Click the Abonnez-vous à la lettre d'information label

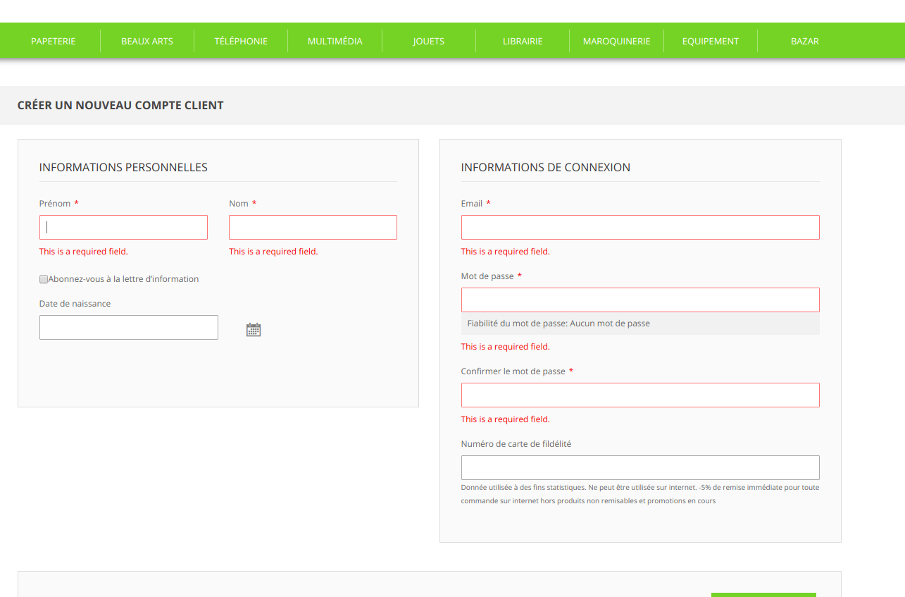point(123,279)
